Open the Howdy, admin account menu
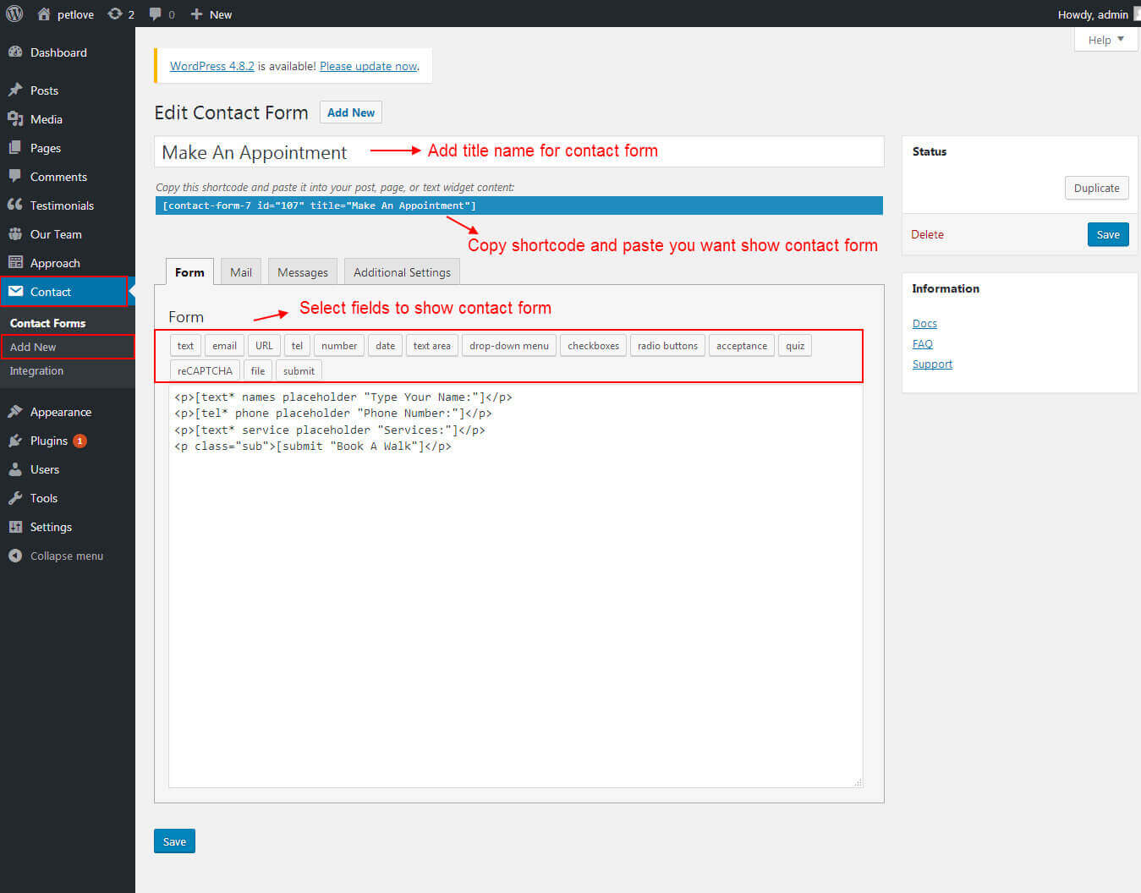 tap(1098, 14)
